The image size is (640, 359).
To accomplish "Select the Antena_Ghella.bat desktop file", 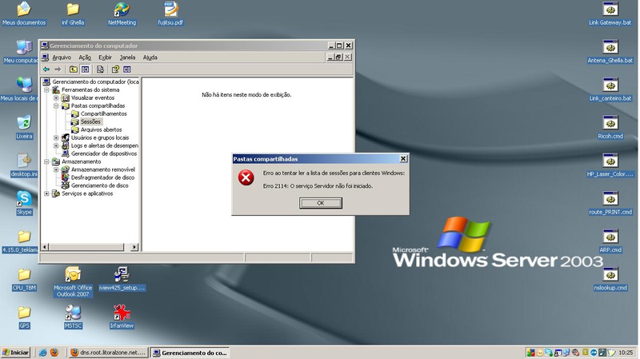I will click(610, 51).
